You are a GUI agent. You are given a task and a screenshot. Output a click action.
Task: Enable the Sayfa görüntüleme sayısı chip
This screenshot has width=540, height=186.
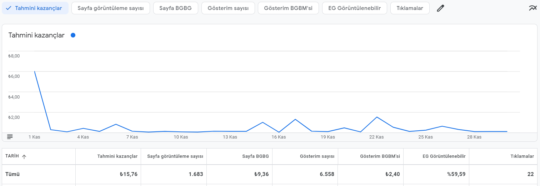pyautogui.click(x=111, y=8)
